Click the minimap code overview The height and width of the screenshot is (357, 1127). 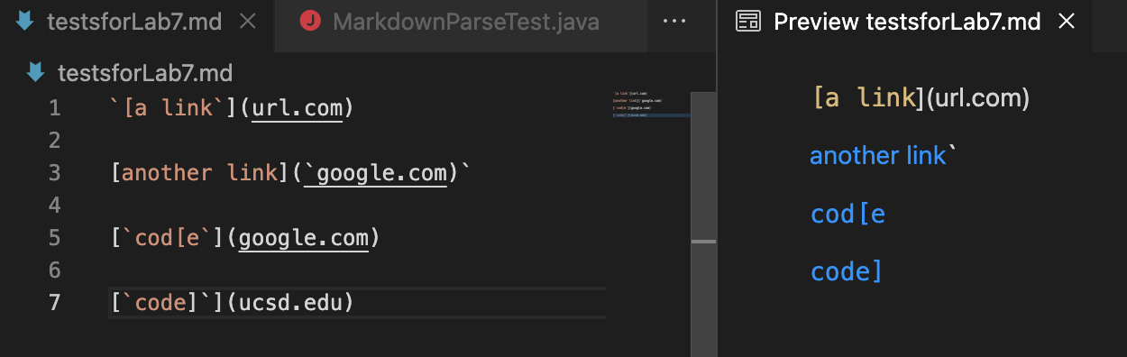(649, 104)
